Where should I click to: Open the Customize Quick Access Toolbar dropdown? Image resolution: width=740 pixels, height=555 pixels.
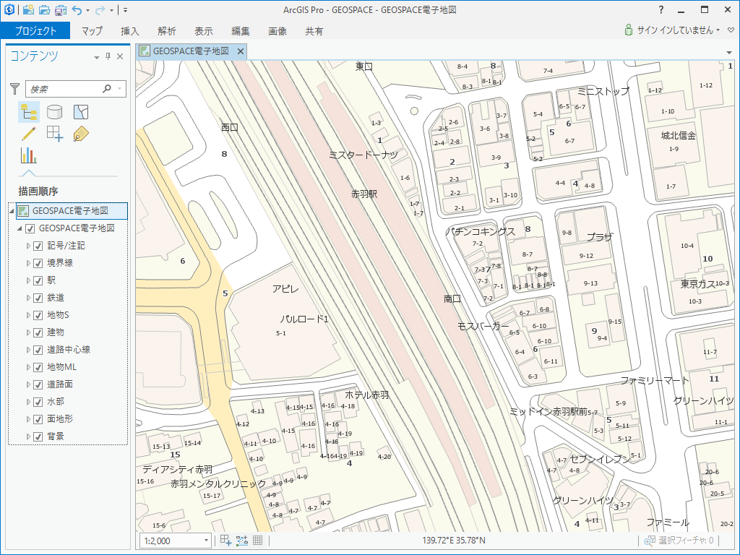(x=126, y=10)
